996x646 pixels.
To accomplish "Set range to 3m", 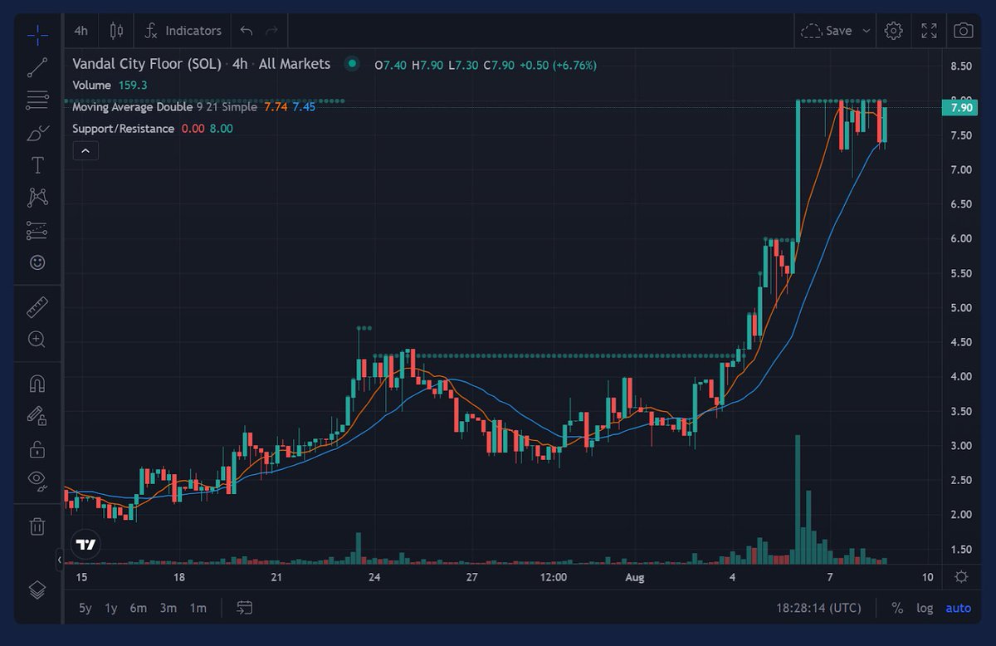I will pyautogui.click(x=168, y=608).
